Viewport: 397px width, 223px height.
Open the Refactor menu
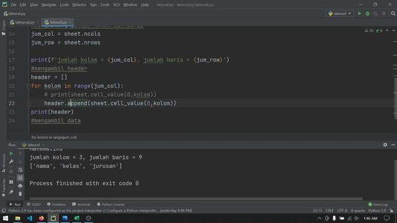[79, 5]
